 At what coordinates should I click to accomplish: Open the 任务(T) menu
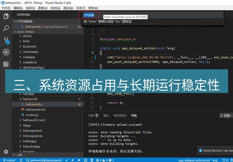[81, 8]
